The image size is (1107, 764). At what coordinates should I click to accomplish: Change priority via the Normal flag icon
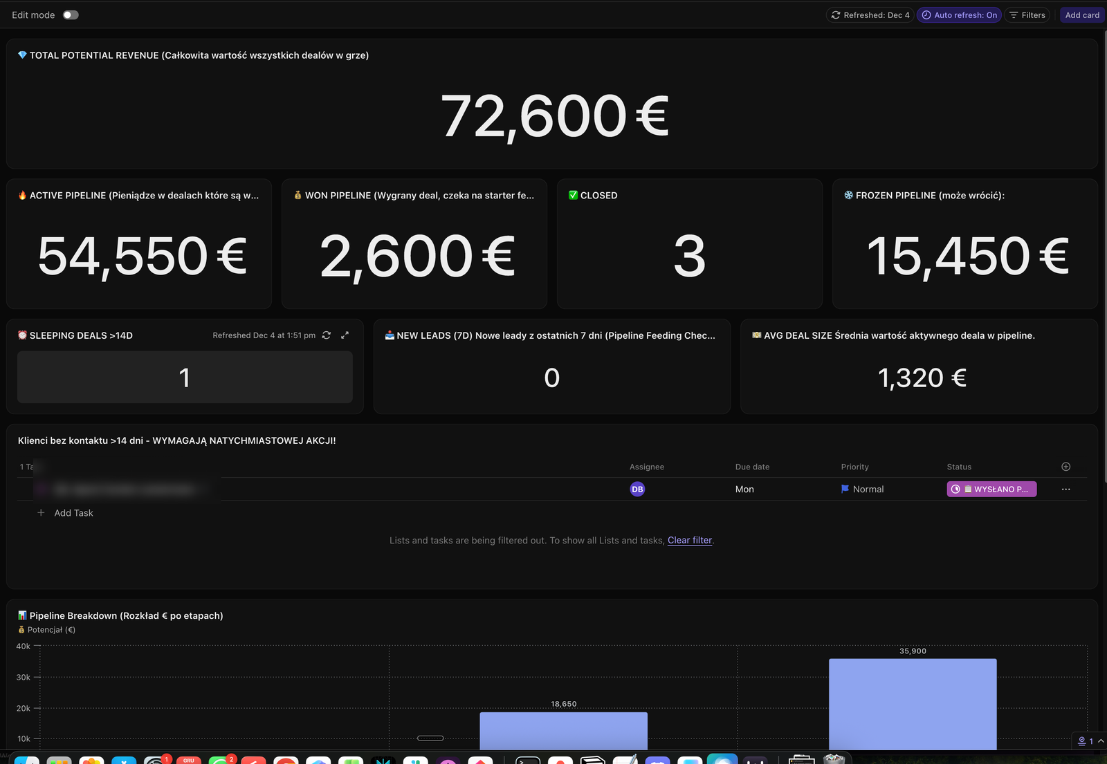coord(845,489)
